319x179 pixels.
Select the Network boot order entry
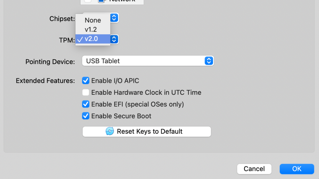coord(122,1)
